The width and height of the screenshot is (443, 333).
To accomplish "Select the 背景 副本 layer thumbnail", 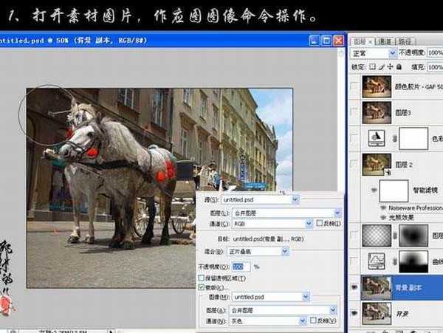I will (x=377, y=287).
